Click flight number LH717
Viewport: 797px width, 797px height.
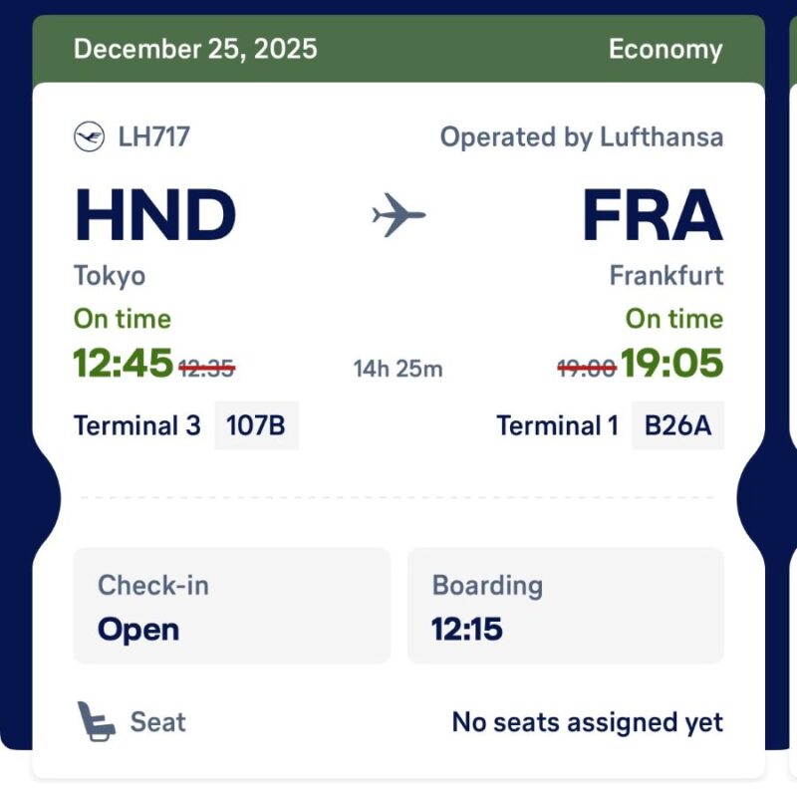[153, 136]
